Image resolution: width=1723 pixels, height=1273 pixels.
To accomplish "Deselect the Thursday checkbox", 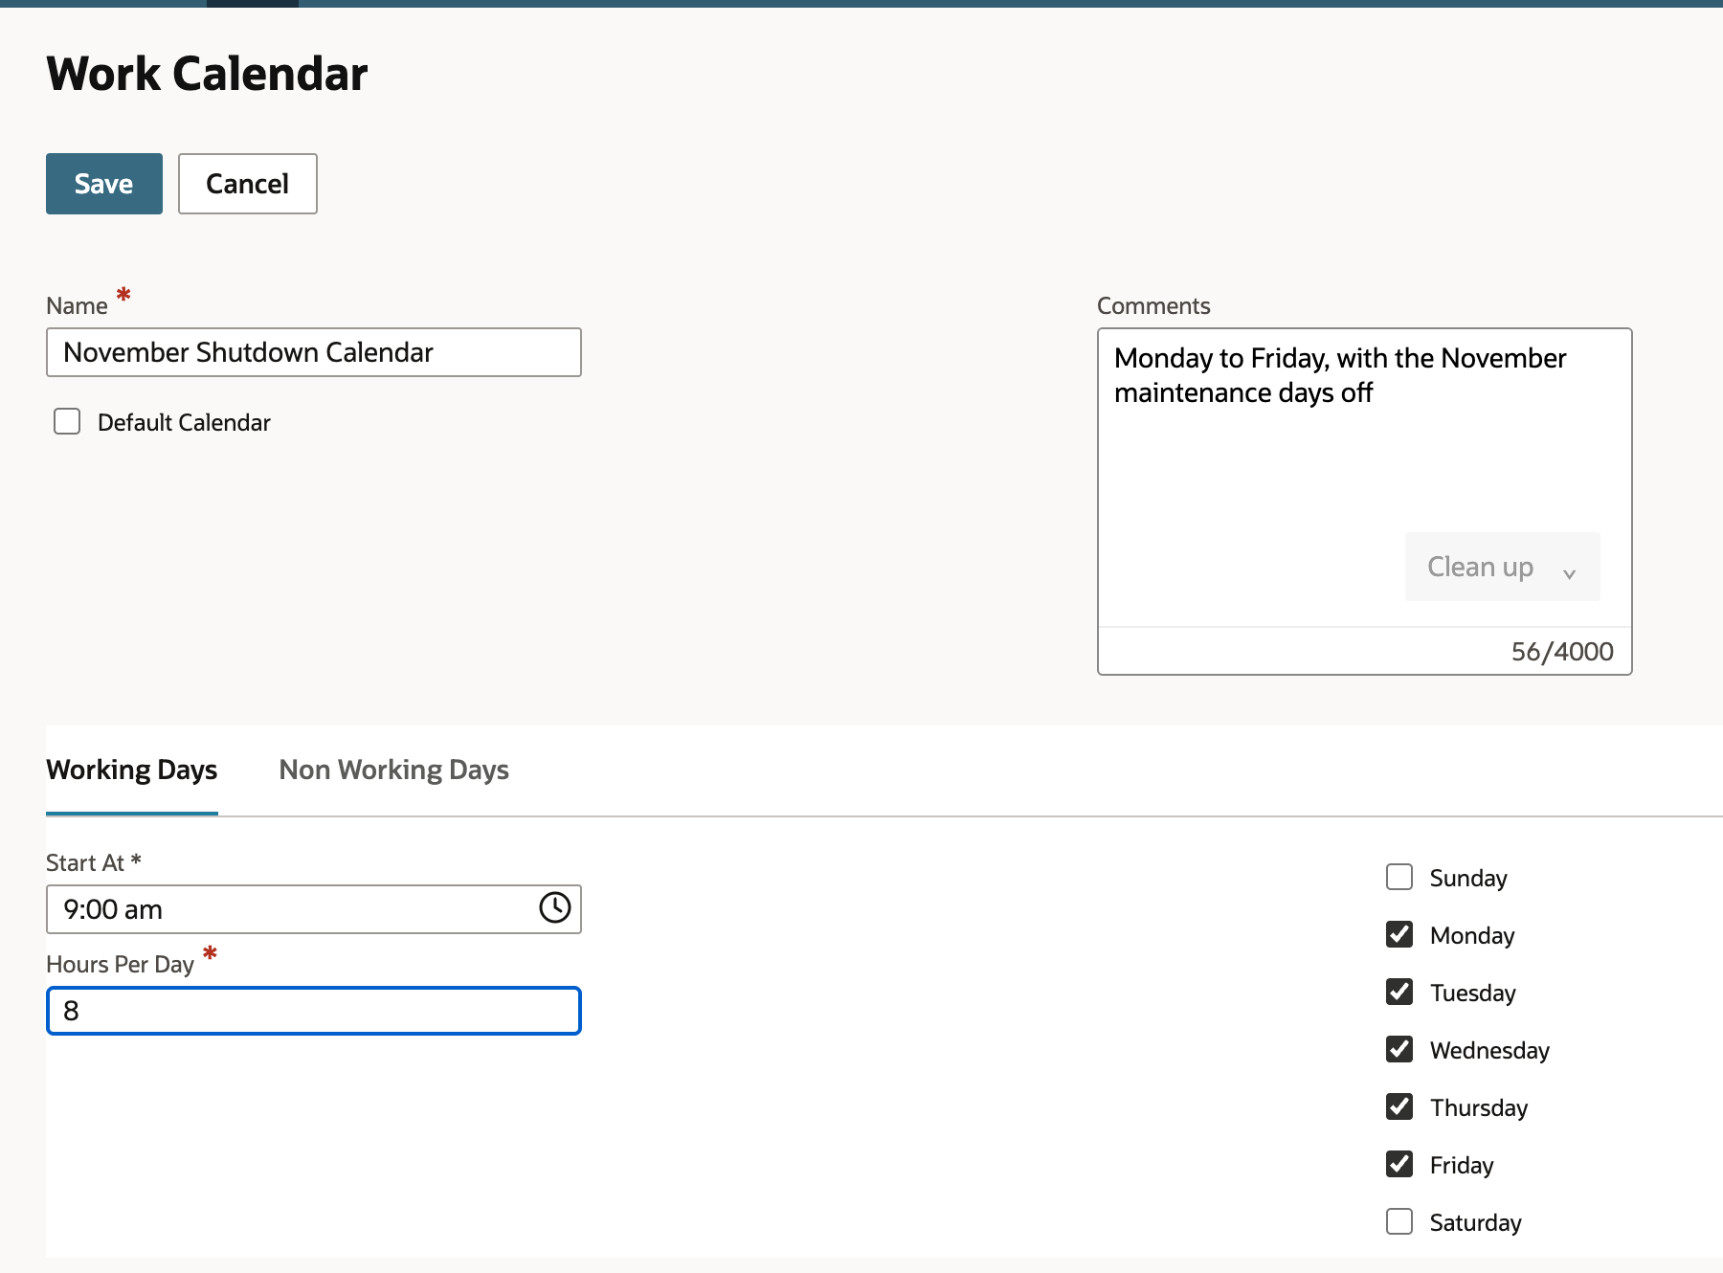I will coord(1399,1106).
